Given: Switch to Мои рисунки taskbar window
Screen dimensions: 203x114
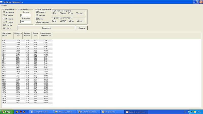Looking at the screenshot, I should click(112, 112).
